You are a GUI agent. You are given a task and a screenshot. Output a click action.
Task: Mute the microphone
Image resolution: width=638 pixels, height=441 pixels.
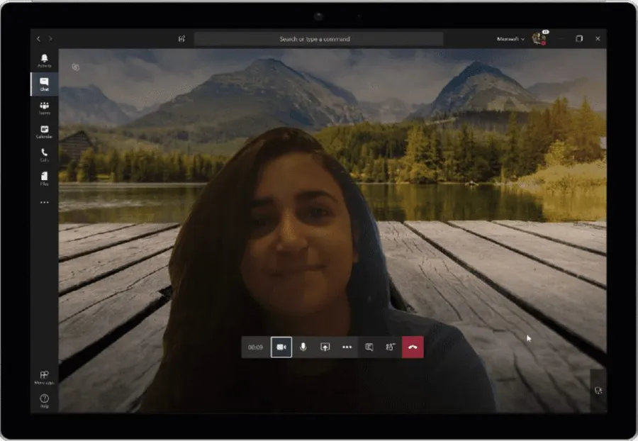tap(303, 347)
